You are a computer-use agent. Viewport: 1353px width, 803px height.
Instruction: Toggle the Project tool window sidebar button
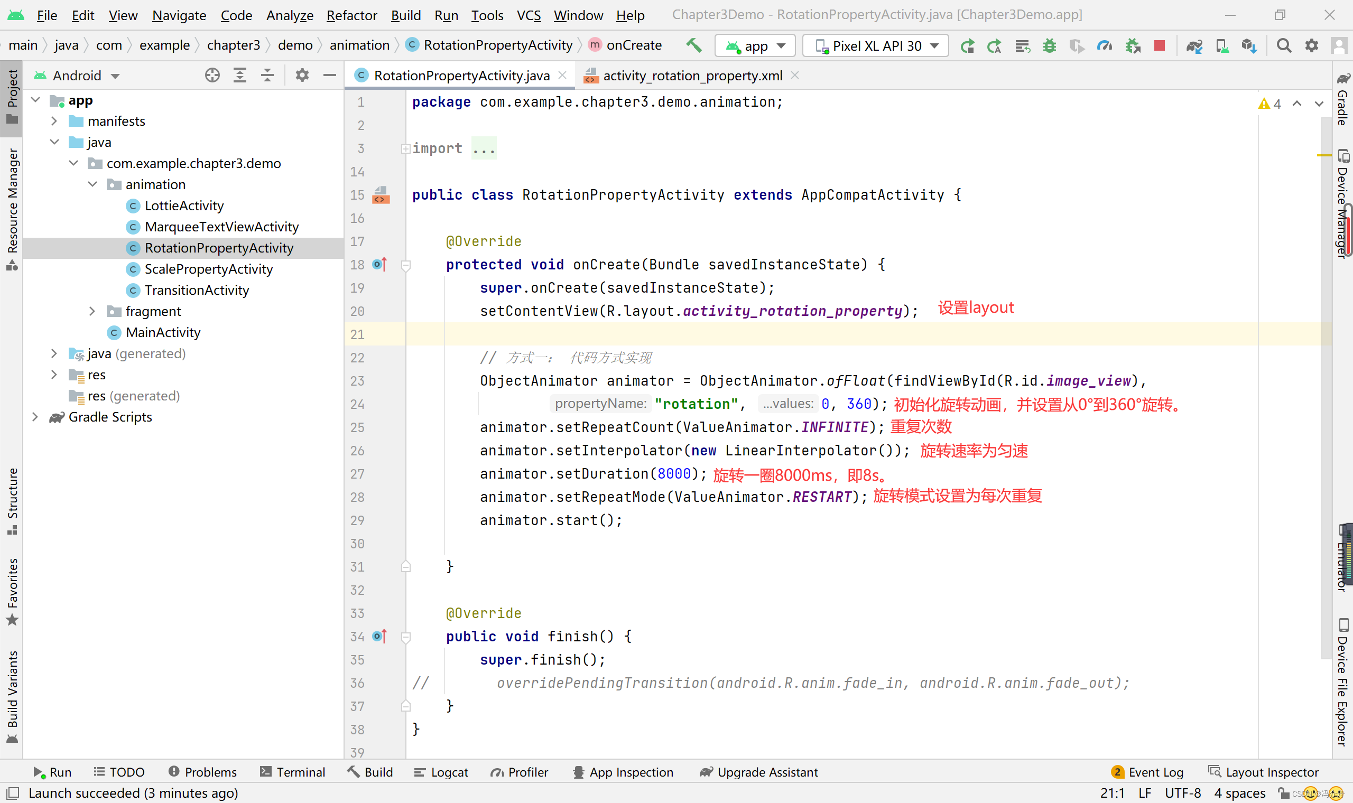click(12, 95)
